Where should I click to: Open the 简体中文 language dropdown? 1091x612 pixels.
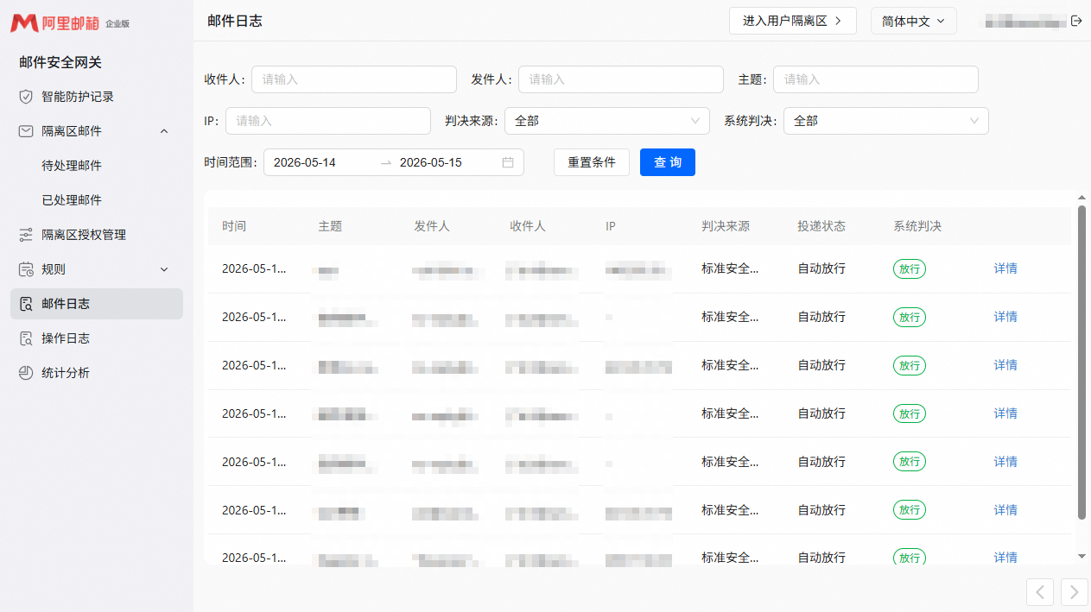click(914, 21)
